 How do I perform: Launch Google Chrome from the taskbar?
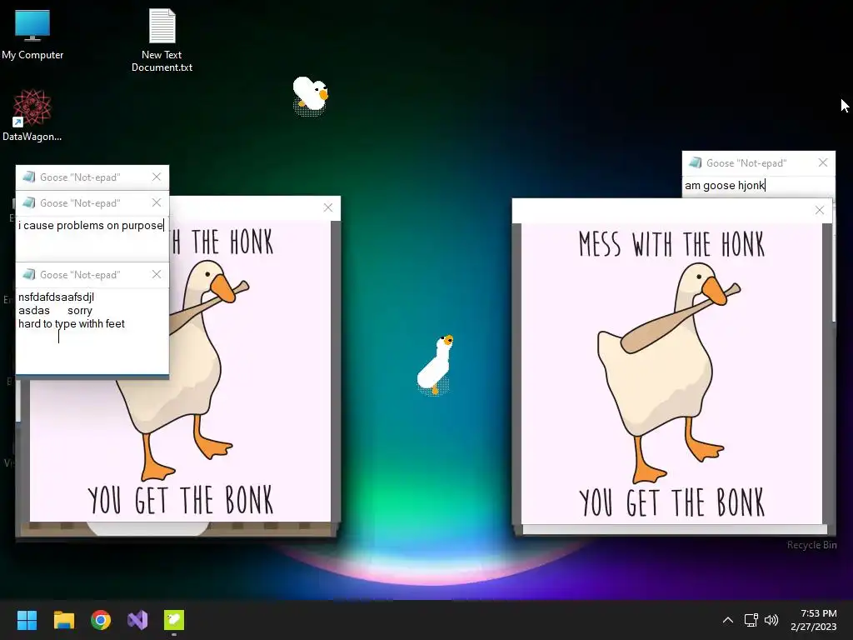pyautogui.click(x=101, y=620)
